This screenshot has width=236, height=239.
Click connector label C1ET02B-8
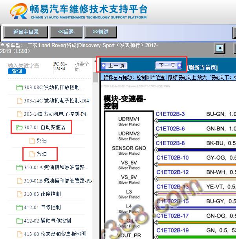170,143
